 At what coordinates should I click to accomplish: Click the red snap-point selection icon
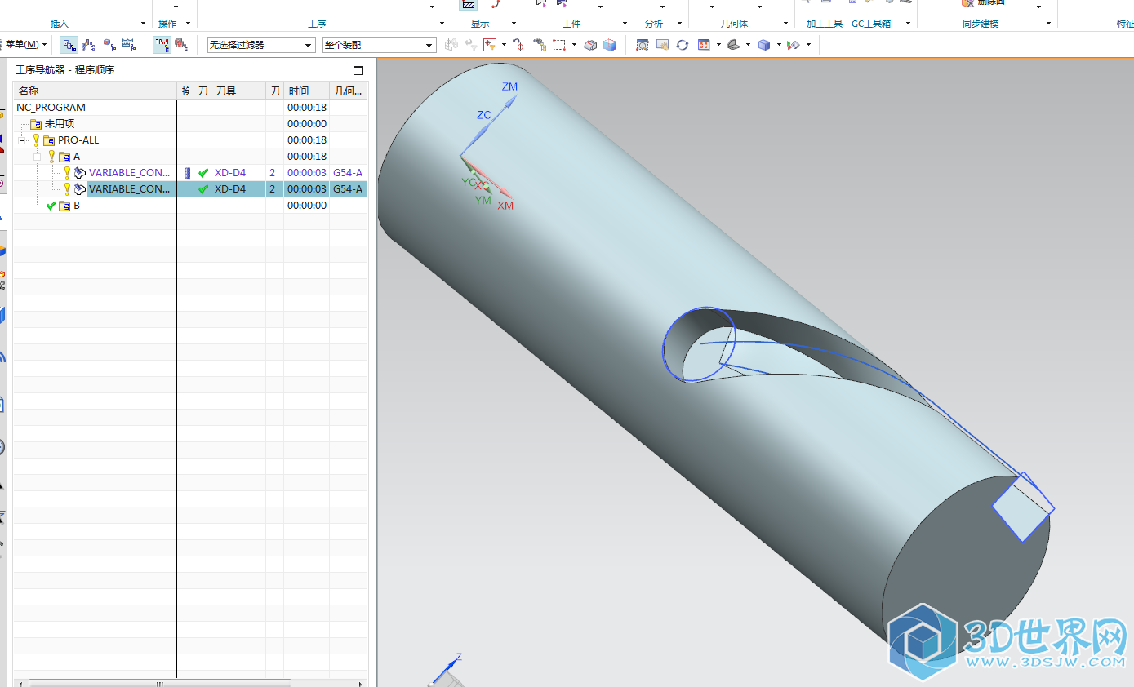point(490,45)
